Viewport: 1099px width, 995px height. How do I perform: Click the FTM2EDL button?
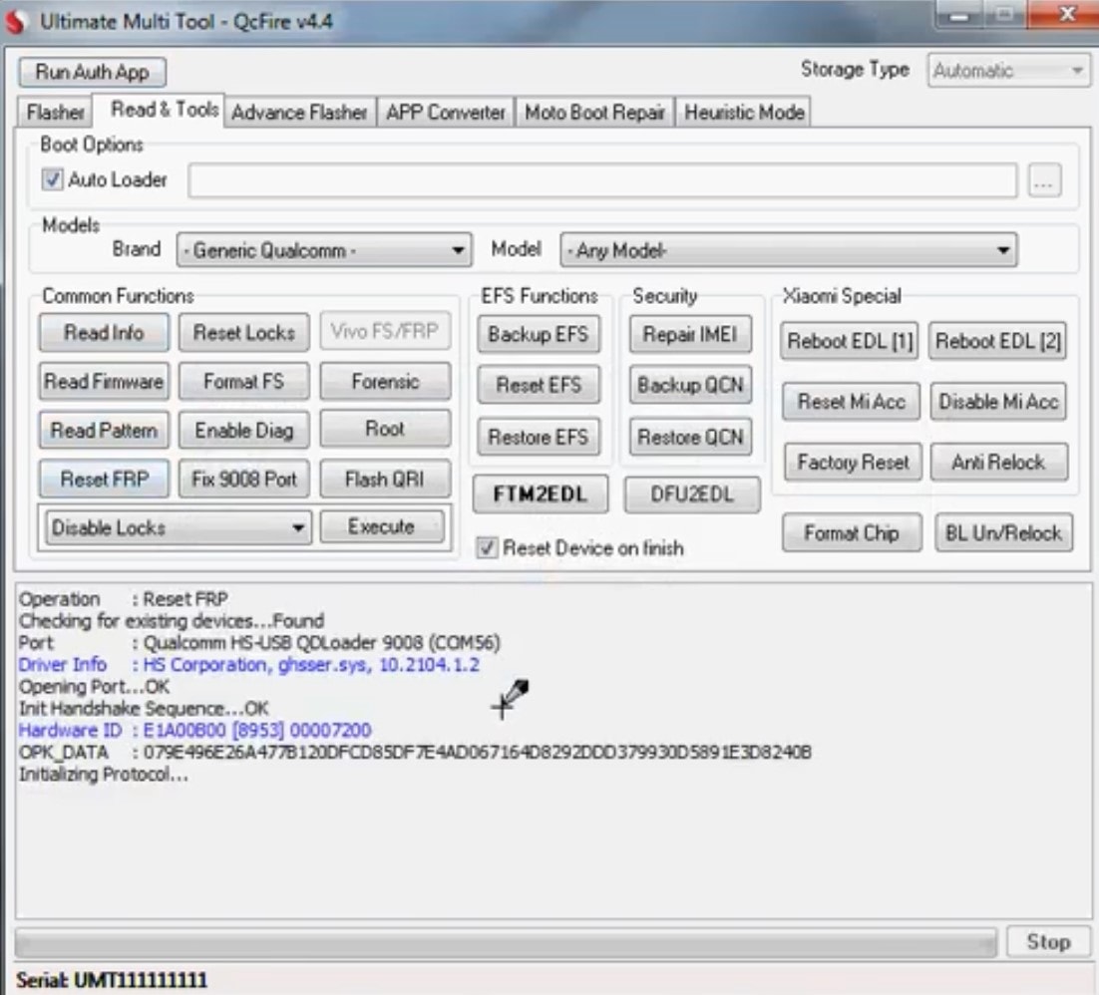tap(541, 495)
